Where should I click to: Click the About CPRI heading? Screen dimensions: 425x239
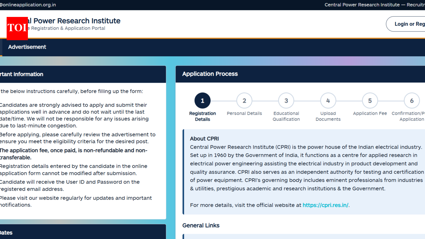click(x=205, y=139)
